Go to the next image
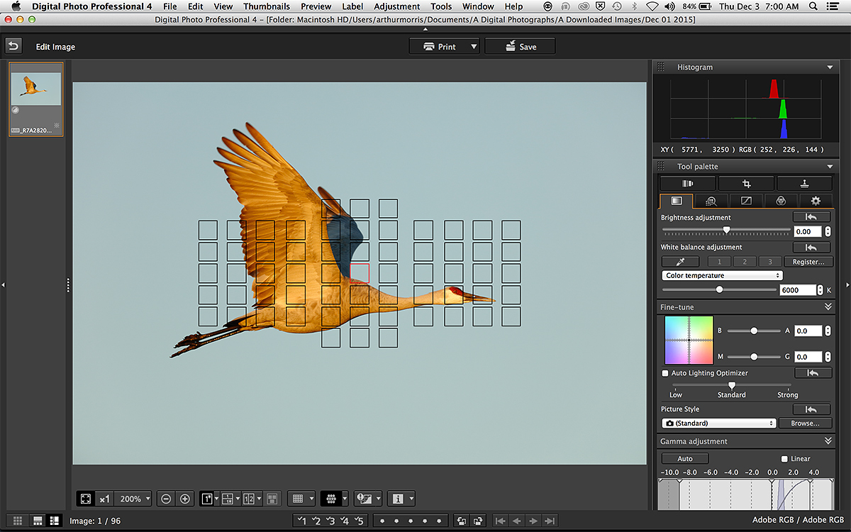Screen dimensions: 851x532 (x=534, y=521)
